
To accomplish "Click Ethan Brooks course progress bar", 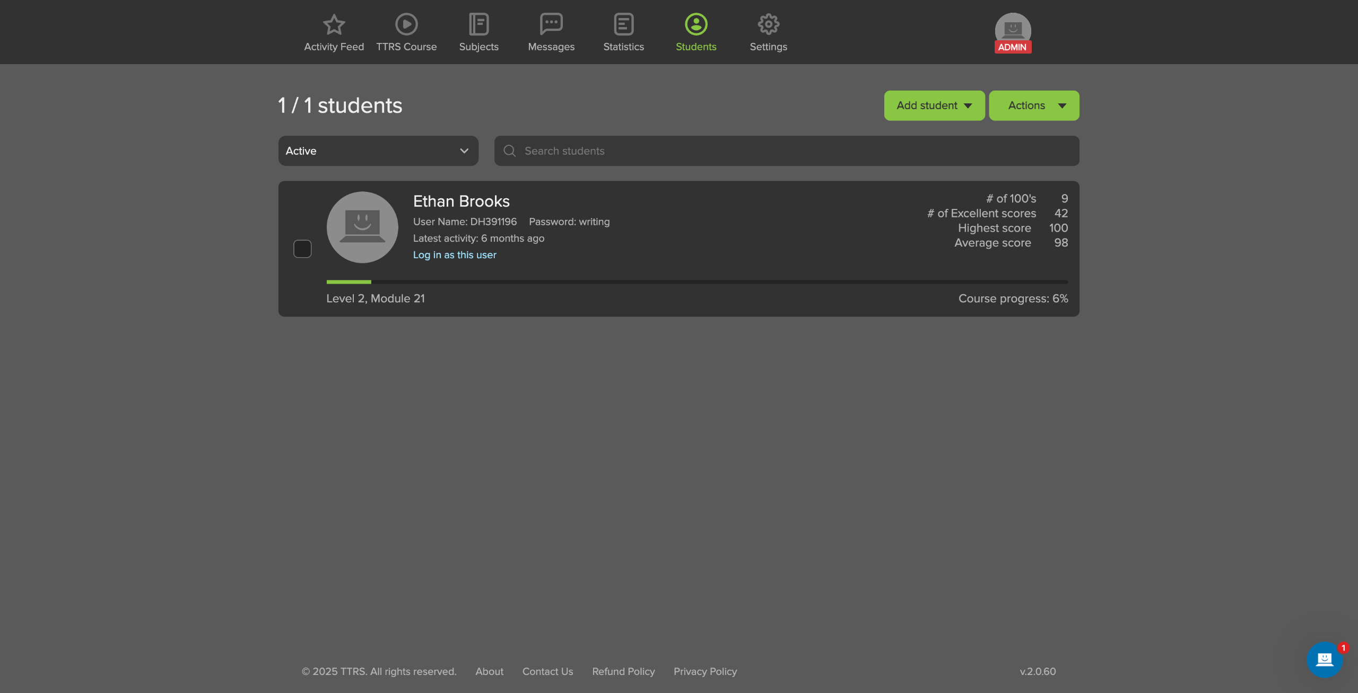I will 697,282.
